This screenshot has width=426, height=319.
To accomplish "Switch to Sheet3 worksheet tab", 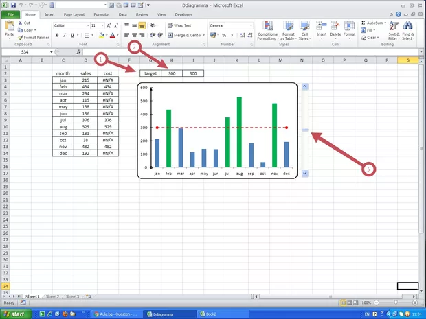I will pyautogui.click(x=72, y=296).
